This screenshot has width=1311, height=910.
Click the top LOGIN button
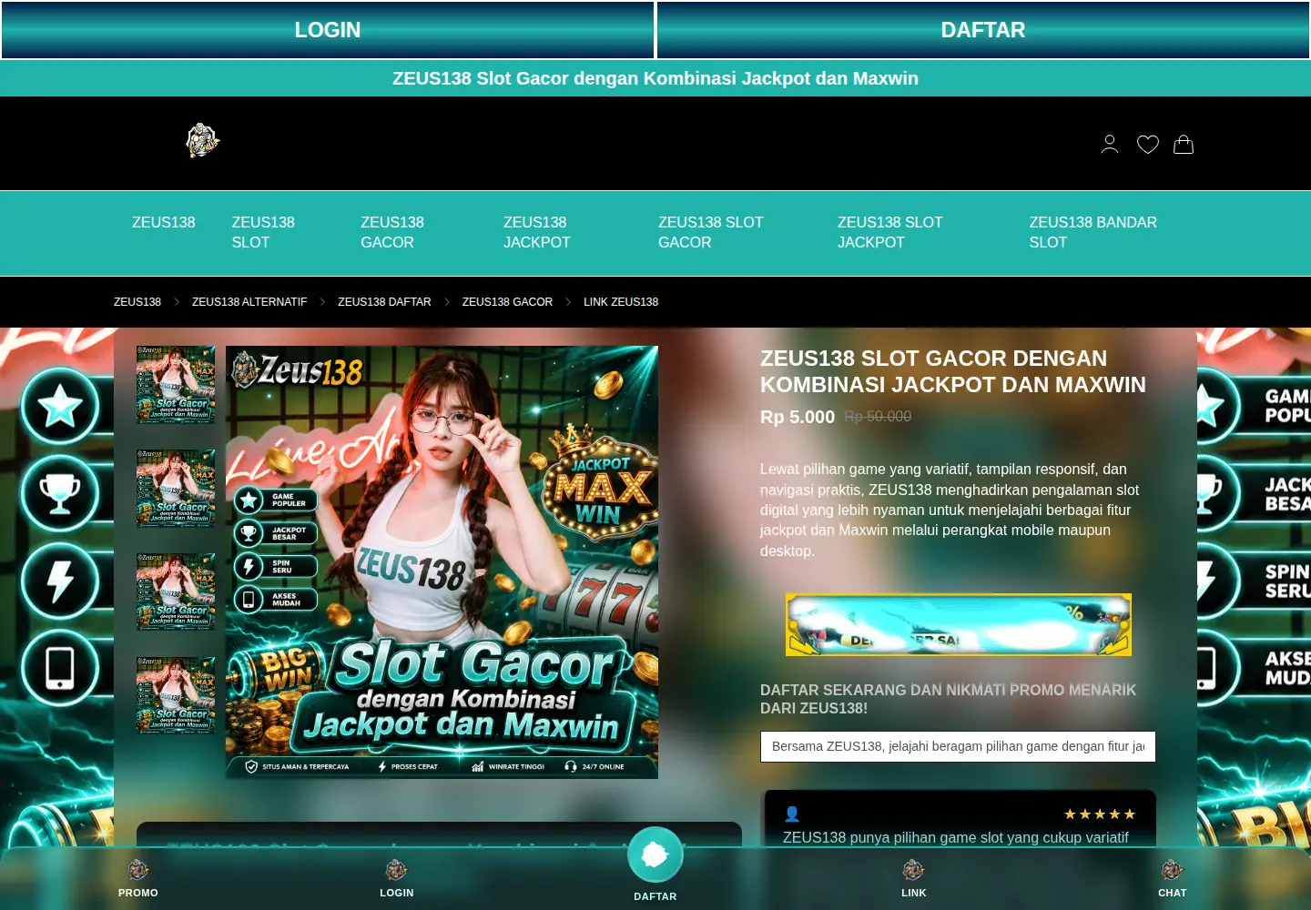(x=328, y=30)
